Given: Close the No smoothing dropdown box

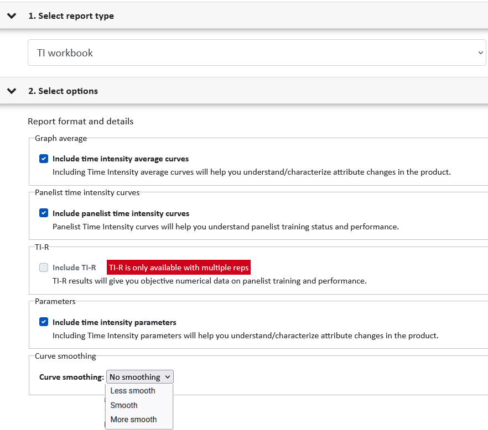Looking at the screenshot, I should tap(140, 377).
